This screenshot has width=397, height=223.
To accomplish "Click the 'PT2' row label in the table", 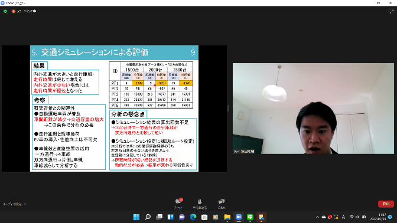I will (x=115, y=88).
